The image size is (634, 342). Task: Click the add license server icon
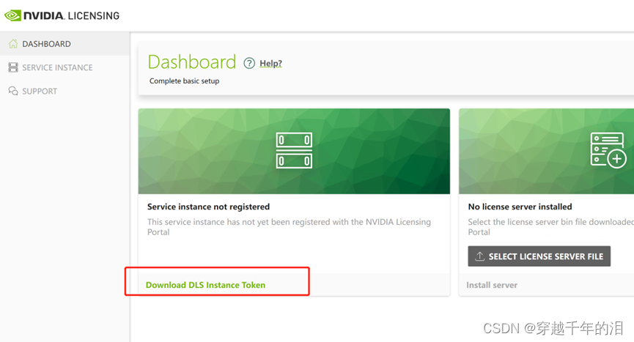tap(608, 151)
